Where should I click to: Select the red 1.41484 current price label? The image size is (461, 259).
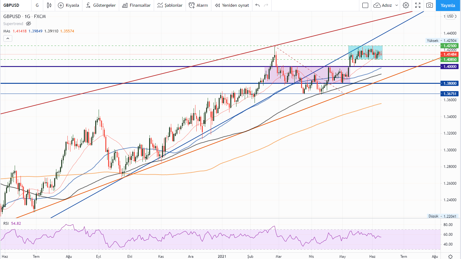click(450, 54)
